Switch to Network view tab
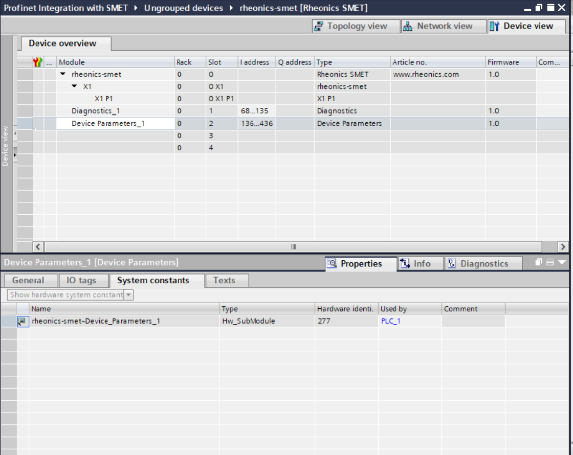Image resolution: width=573 pixels, height=455 pixels. pyautogui.click(x=444, y=26)
